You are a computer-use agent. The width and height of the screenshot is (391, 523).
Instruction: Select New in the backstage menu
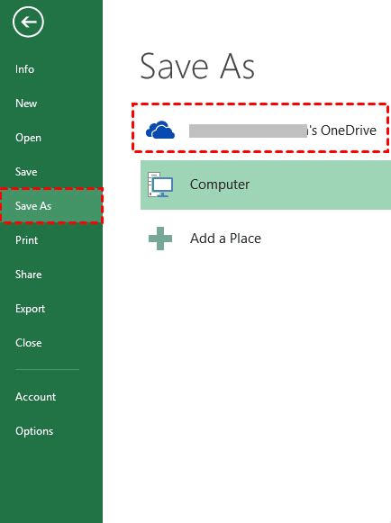[26, 104]
